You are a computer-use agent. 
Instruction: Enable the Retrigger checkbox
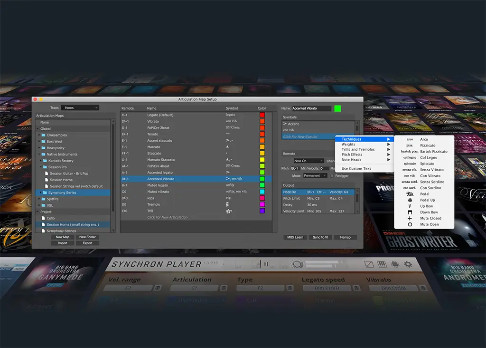click(x=332, y=176)
